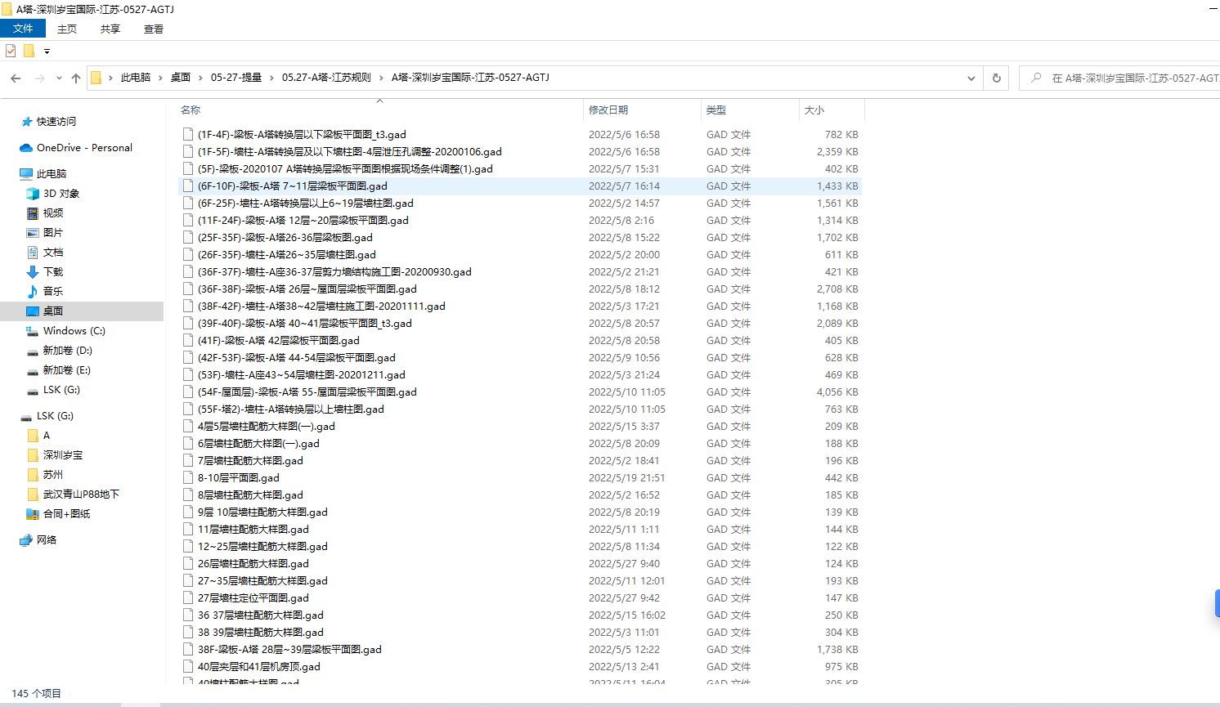Image resolution: width=1220 pixels, height=707 pixels.
Task: Open 新加卷 (D:) drive in sidebar
Action: coord(67,351)
